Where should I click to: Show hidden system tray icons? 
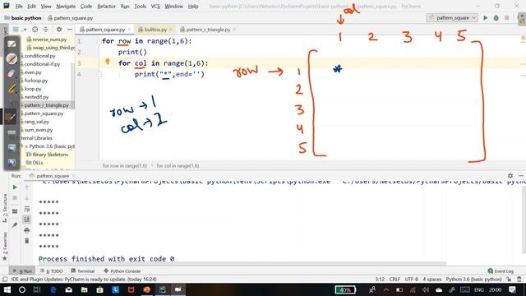click(x=386, y=289)
